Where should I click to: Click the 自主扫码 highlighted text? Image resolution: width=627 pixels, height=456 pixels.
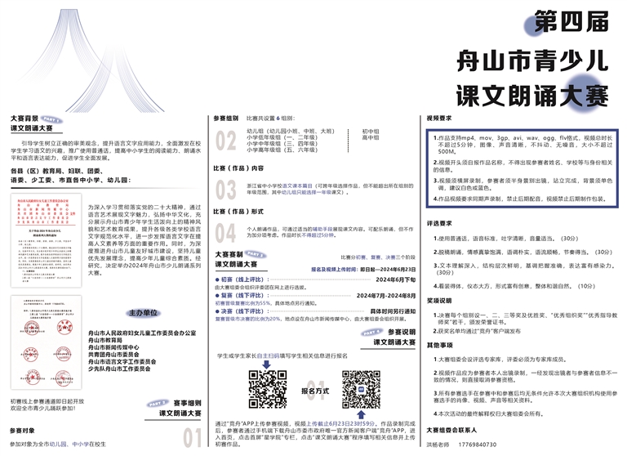tap(268, 355)
